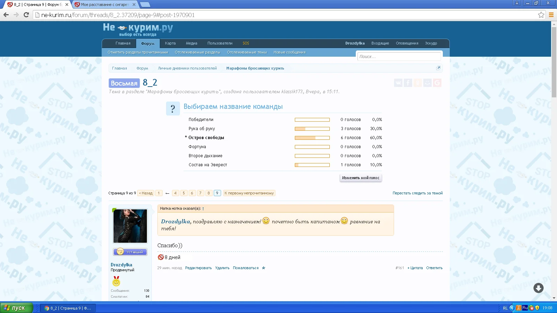Viewport: 557px width, 313px height.
Task: Expand hidden system tray icons arrow
Action: (512, 308)
